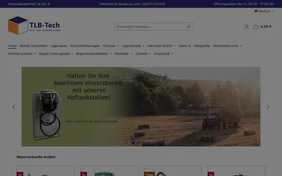Click 'Öffnungszeiten Mo-Fr. 08:00 - 17:00 Uhr'
The height and width of the screenshot is (176, 282).
[x=244, y=4]
